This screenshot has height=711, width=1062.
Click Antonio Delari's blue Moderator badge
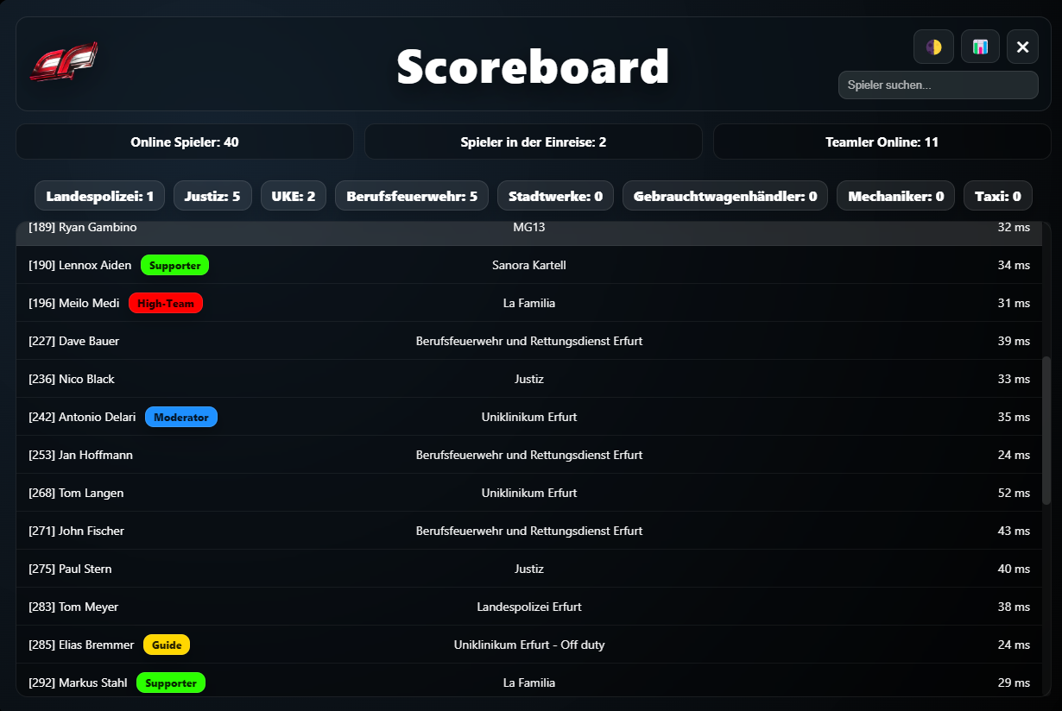[181, 418]
